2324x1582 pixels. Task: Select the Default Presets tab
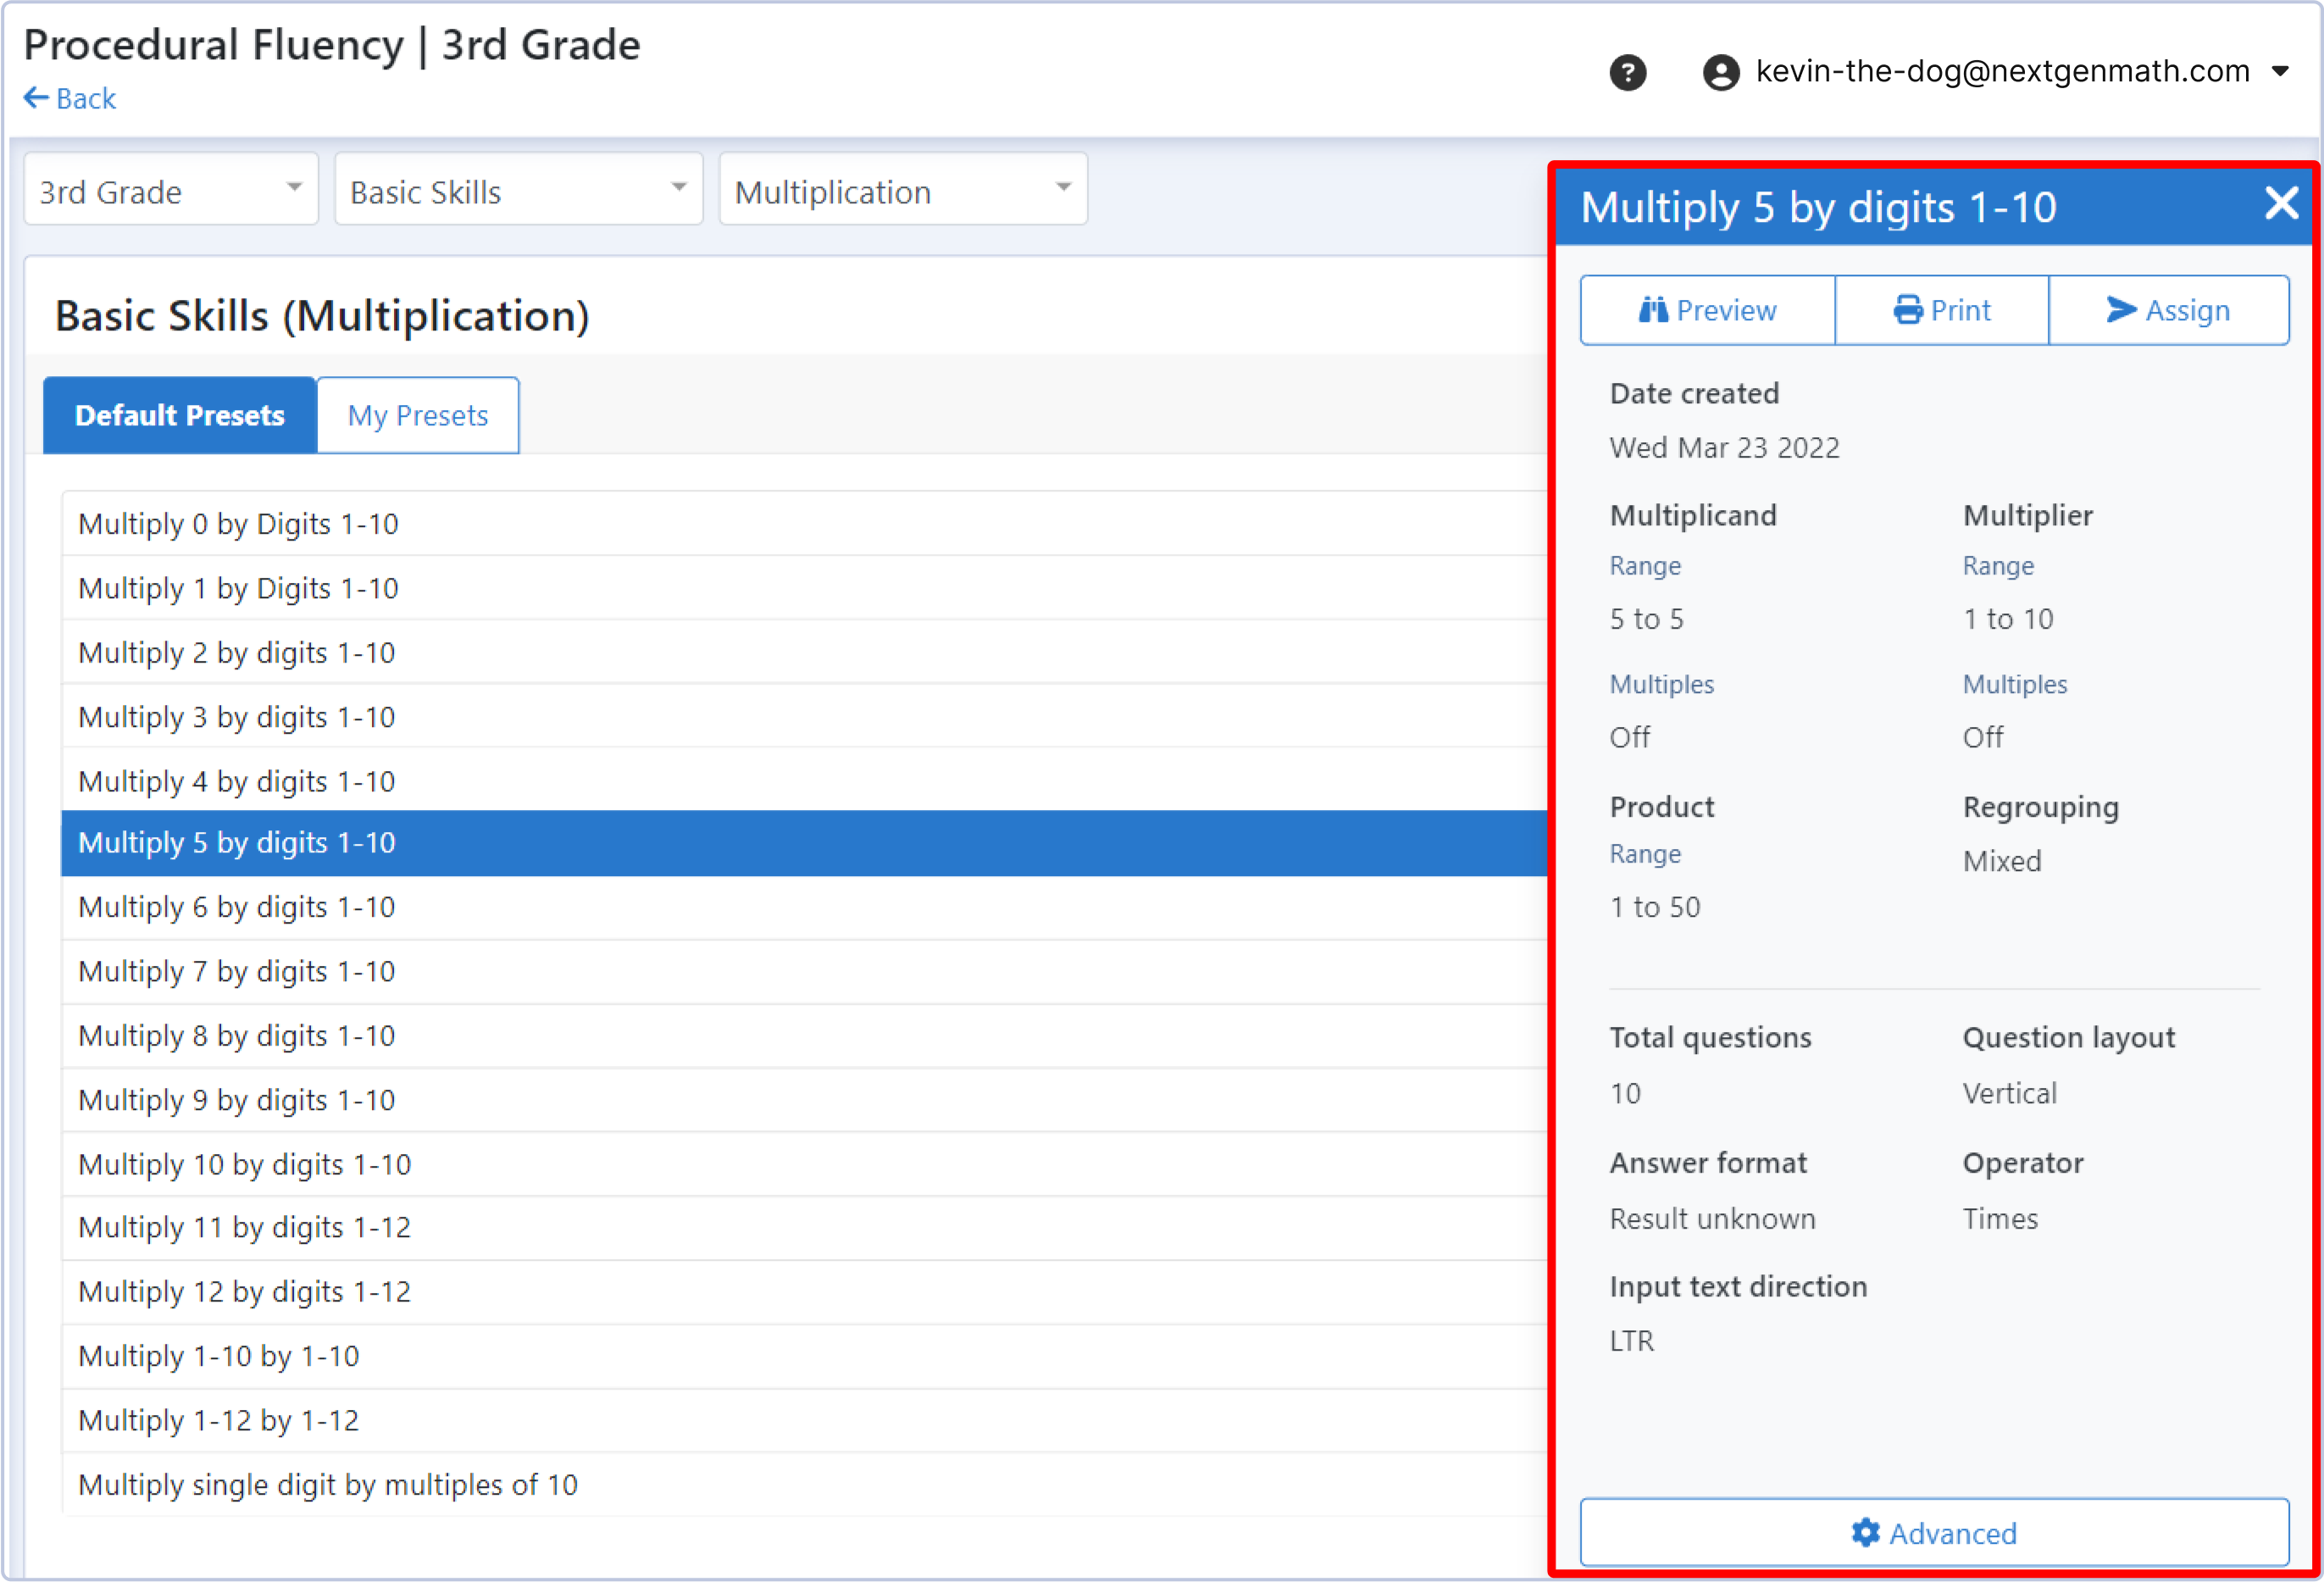click(180, 415)
